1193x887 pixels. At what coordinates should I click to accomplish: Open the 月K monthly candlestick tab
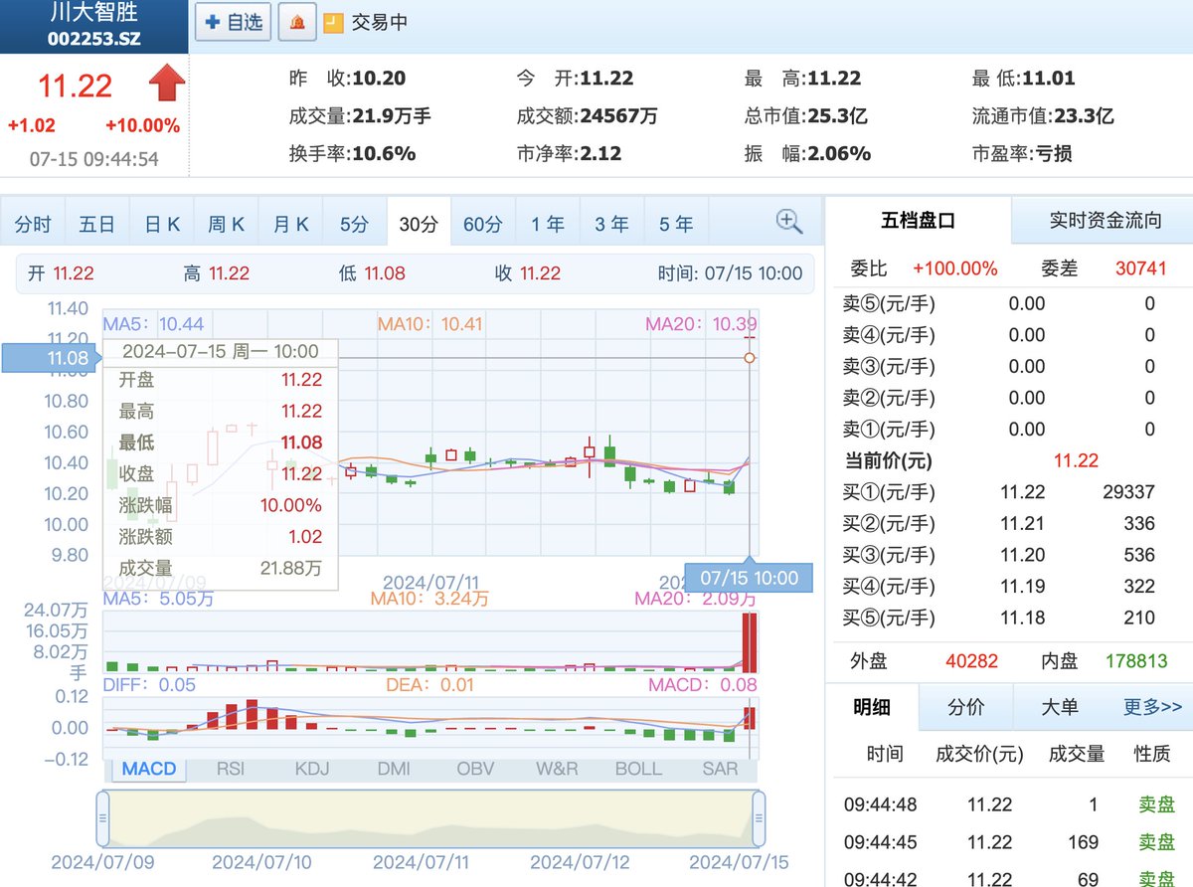pos(291,224)
